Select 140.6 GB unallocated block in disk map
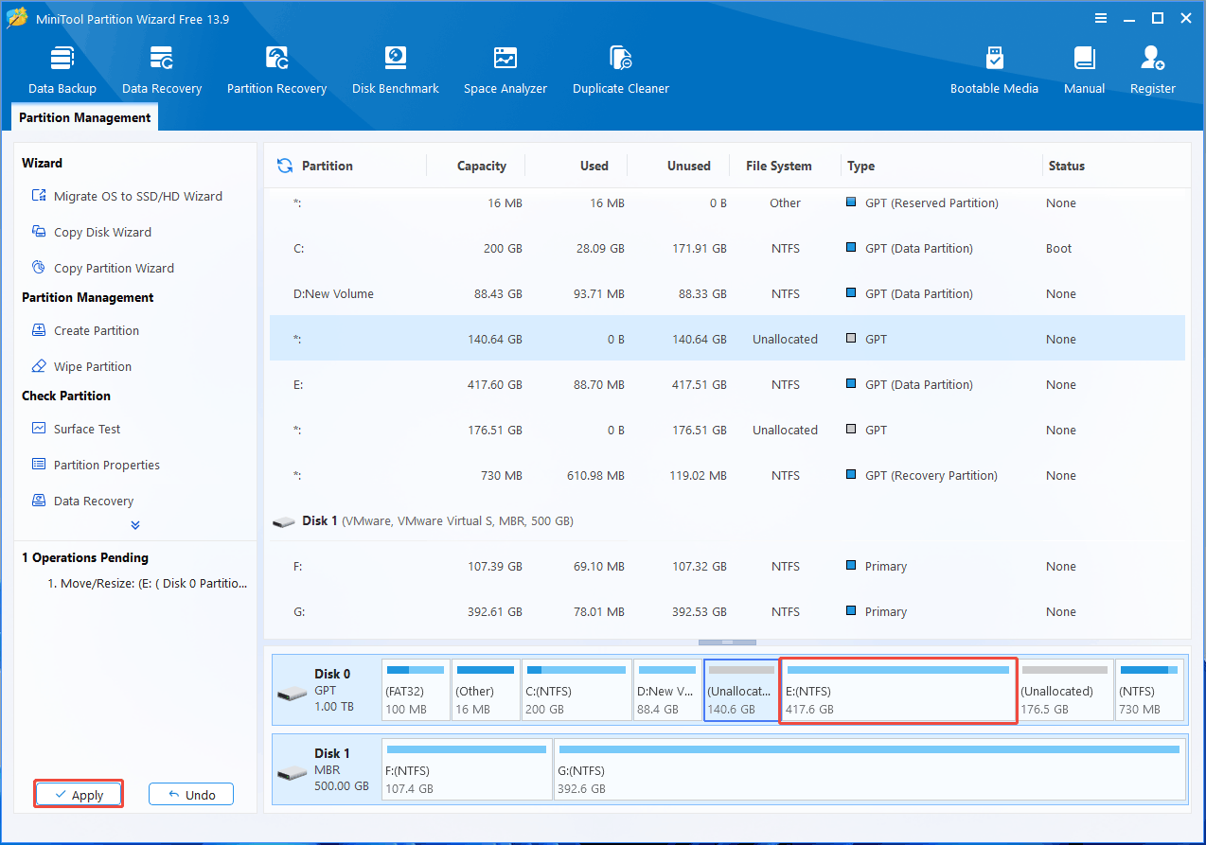 click(740, 691)
